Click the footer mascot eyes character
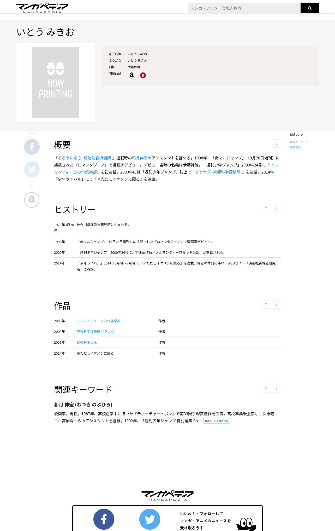 click(x=246, y=524)
